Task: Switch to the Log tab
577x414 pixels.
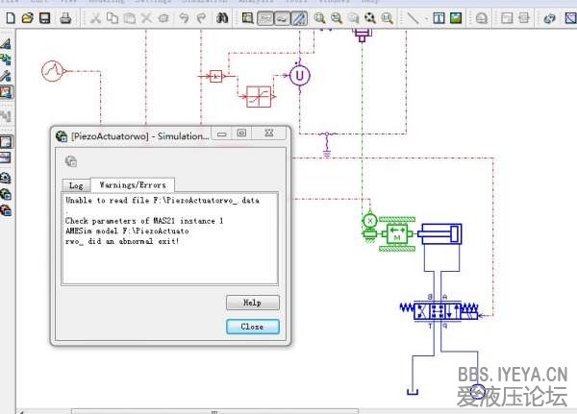Action: pos(76,185)
